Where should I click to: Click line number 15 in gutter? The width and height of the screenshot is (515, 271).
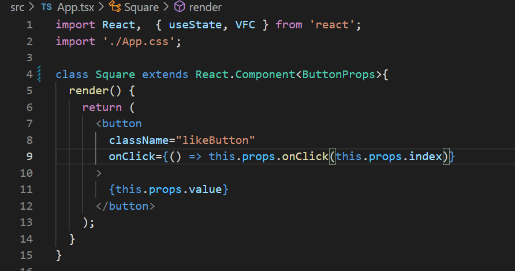(27, 255)
